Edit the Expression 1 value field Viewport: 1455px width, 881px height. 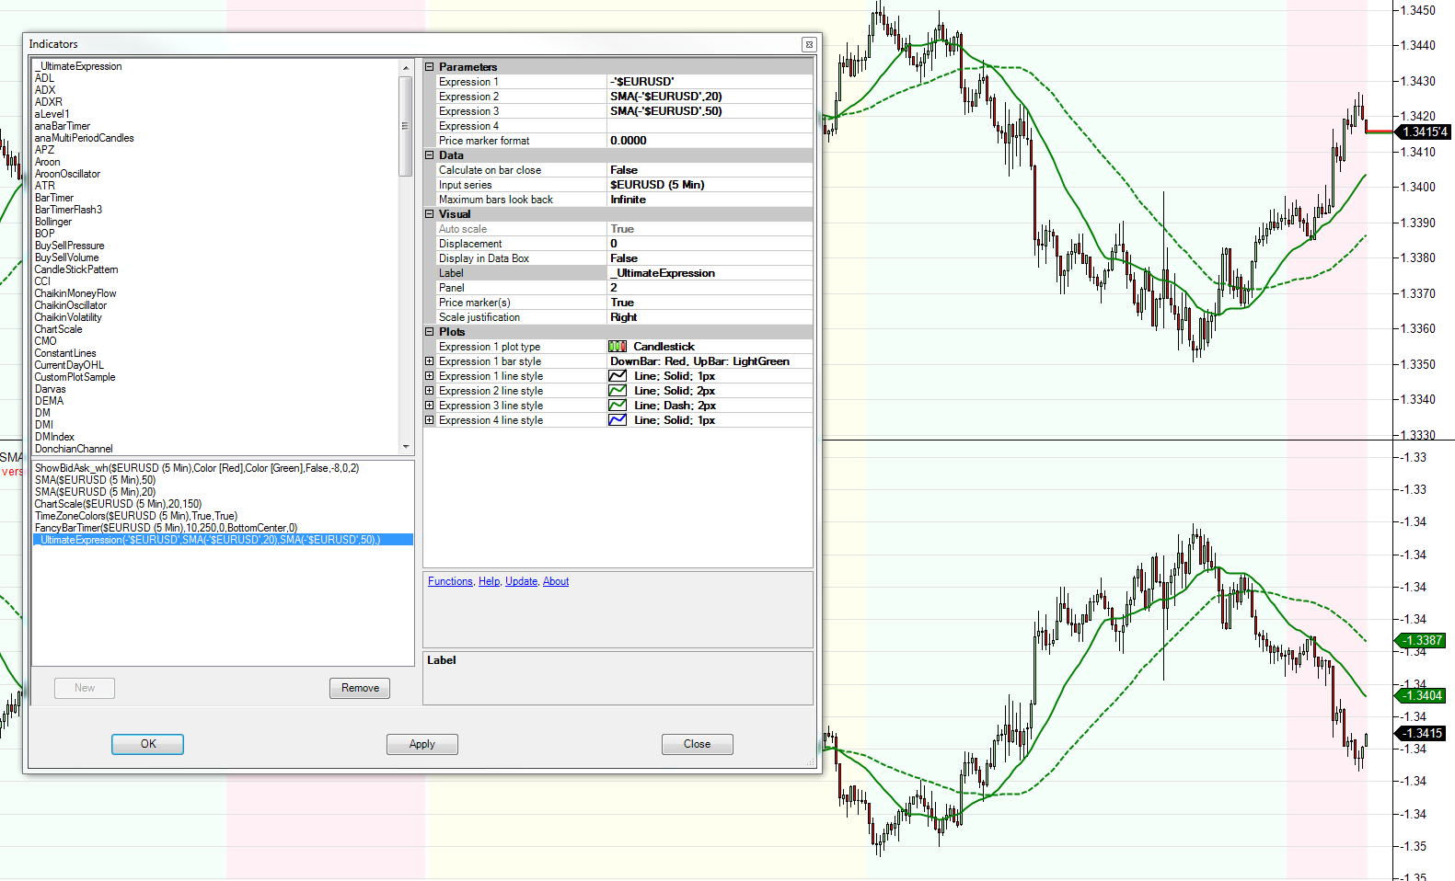pyautogui.click(x=710, y=82)
